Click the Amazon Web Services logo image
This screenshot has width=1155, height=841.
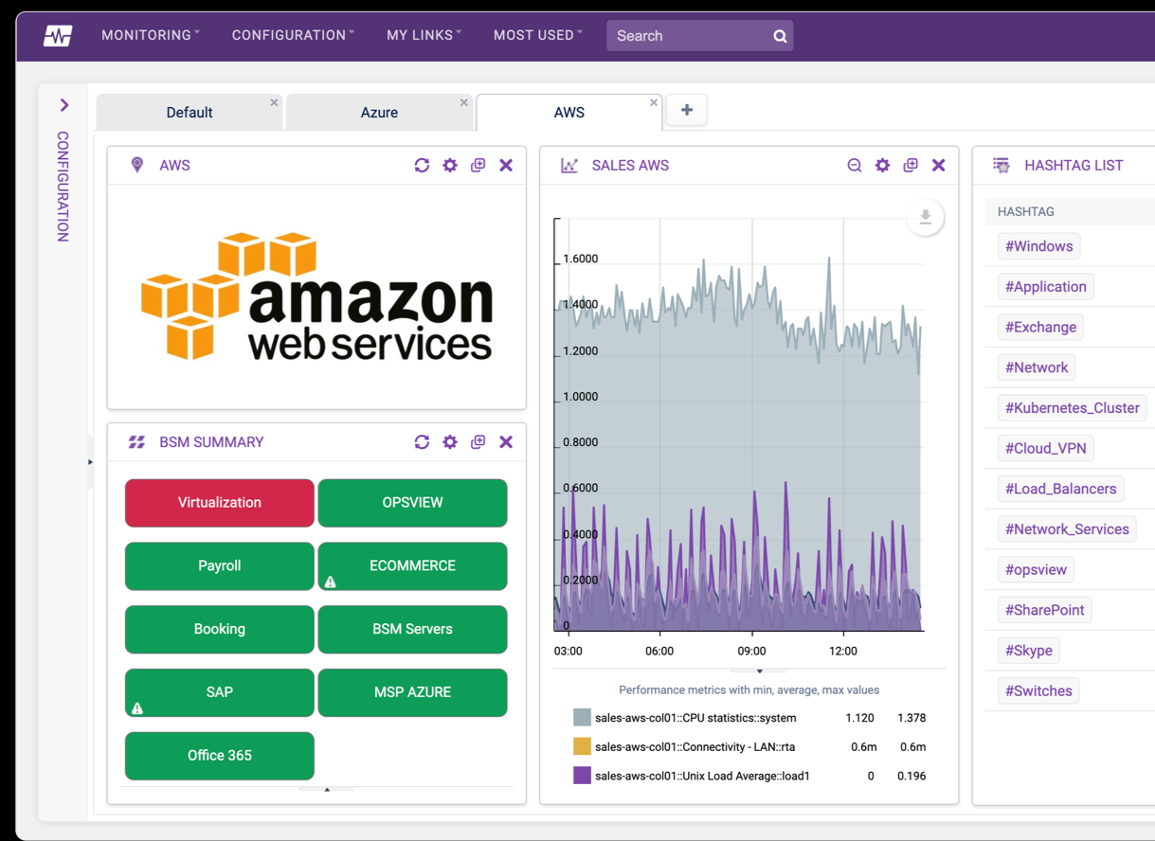click(x=316, y=296)
